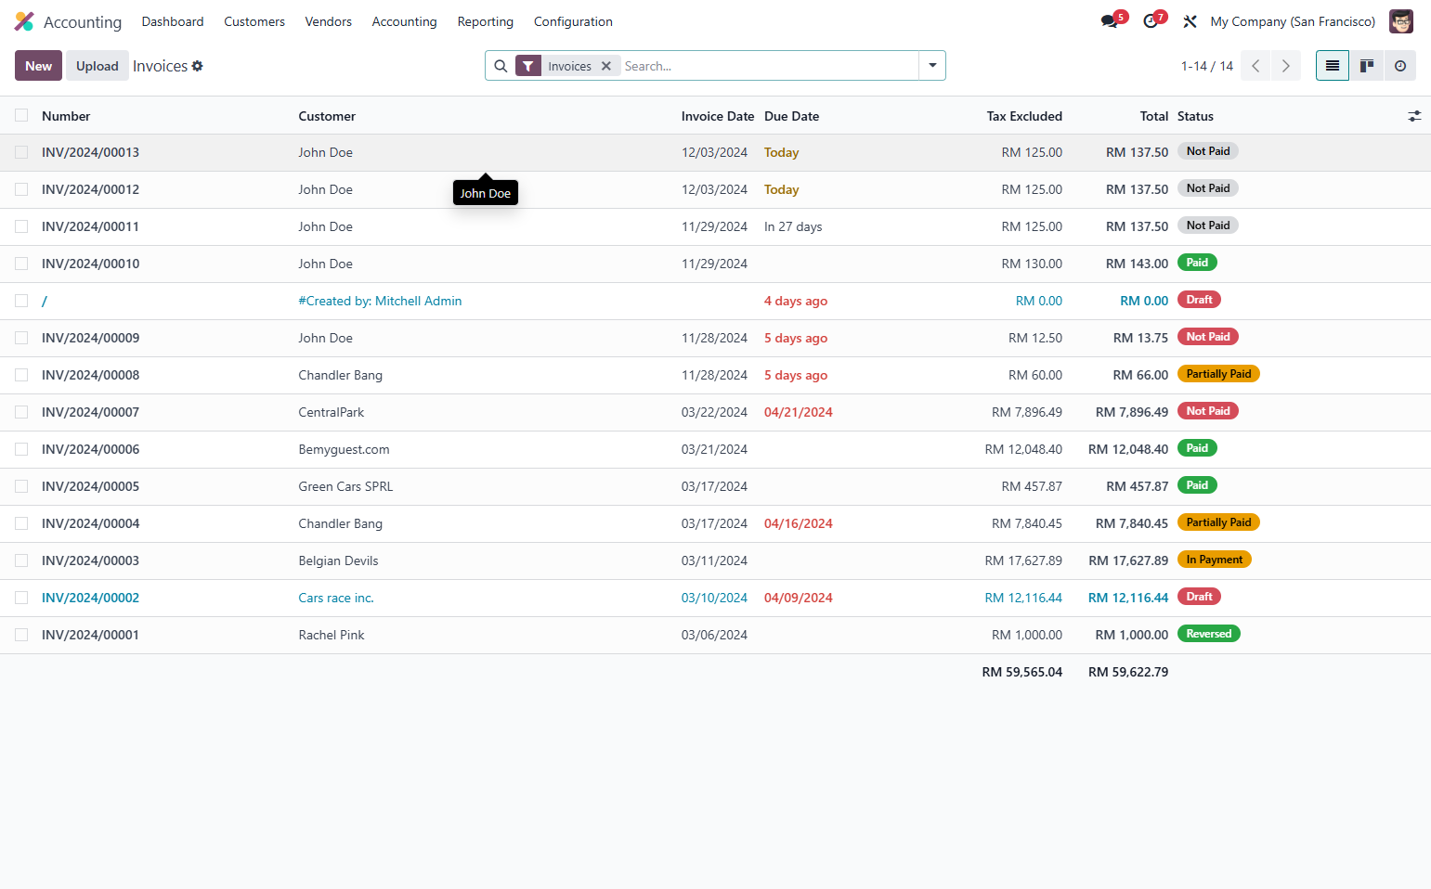This screenshot has height=889, width=1431.
Task: Sort by Number column header
Action: pos(66,116)
